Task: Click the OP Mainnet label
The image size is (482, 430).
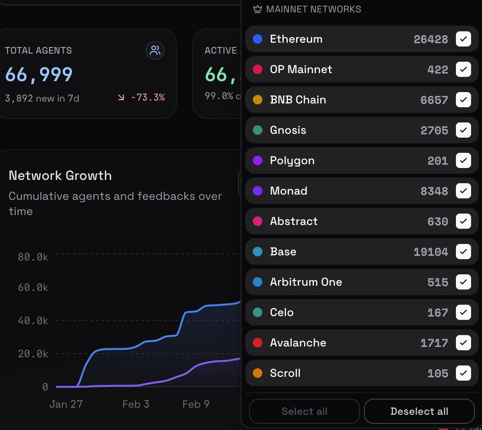Action: click(x=301, y=69)
